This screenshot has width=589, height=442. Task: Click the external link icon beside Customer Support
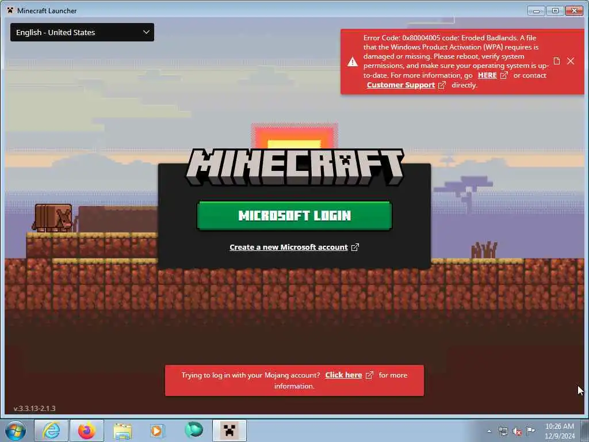point(442,85)
